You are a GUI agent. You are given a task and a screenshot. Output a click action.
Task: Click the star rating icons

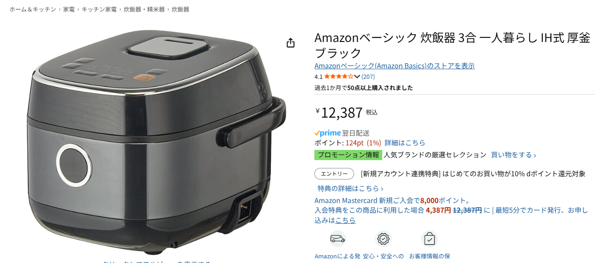338,77
